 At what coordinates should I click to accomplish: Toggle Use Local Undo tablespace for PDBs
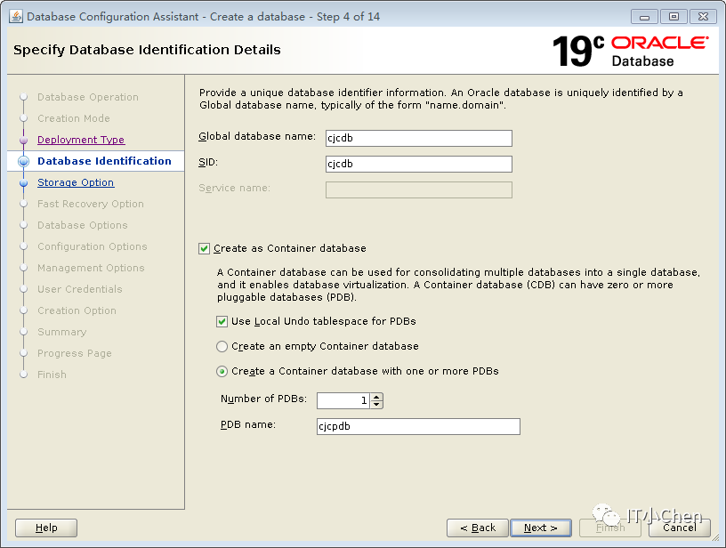pos(222,322)
